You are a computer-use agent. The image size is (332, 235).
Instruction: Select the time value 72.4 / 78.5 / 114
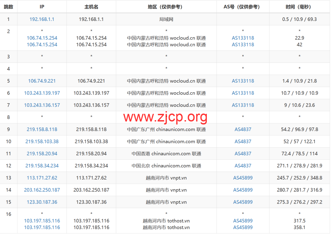pos(299,153)
